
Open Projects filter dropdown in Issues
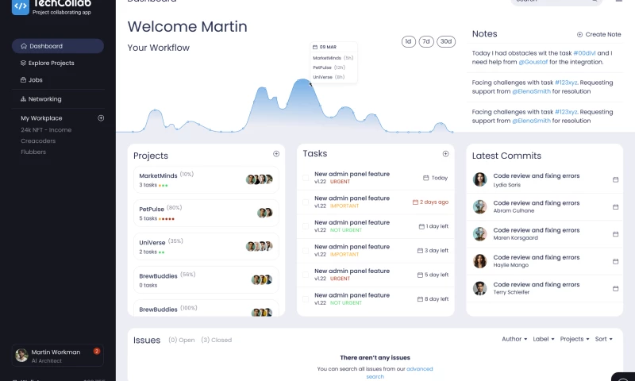[574, 339]
